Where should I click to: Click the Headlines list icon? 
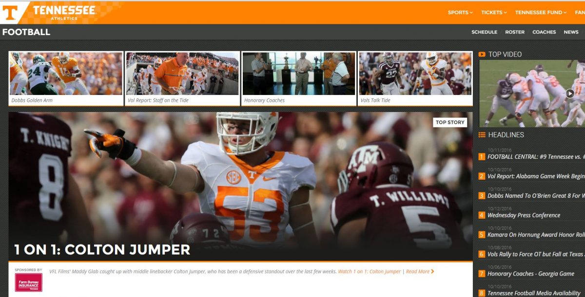coord(482,135)
